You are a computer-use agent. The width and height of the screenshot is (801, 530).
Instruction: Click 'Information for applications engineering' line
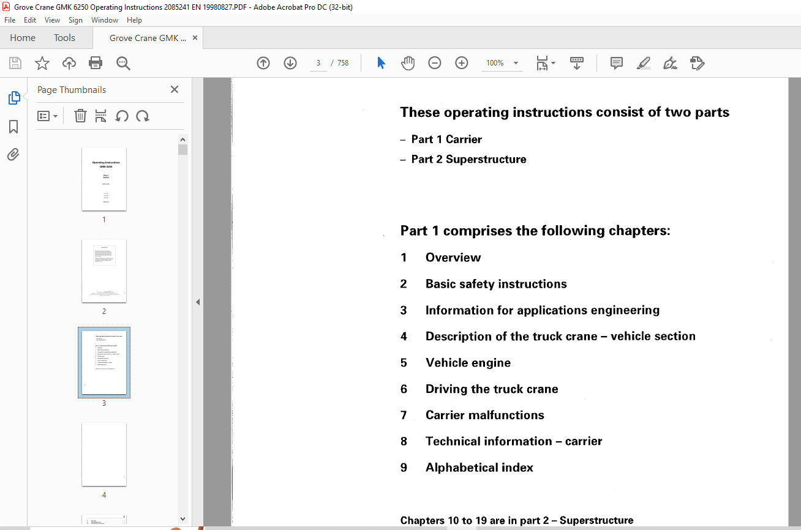(543, 310)
